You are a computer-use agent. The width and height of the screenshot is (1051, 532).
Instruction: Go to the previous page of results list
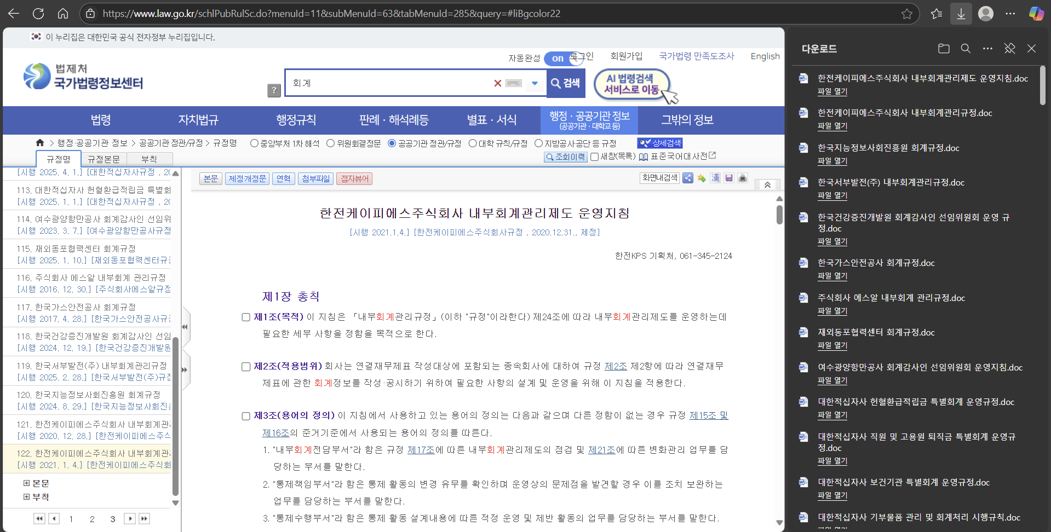tap(54, 518)
